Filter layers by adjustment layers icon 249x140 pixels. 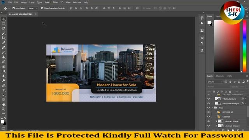(x=230, y=82)
